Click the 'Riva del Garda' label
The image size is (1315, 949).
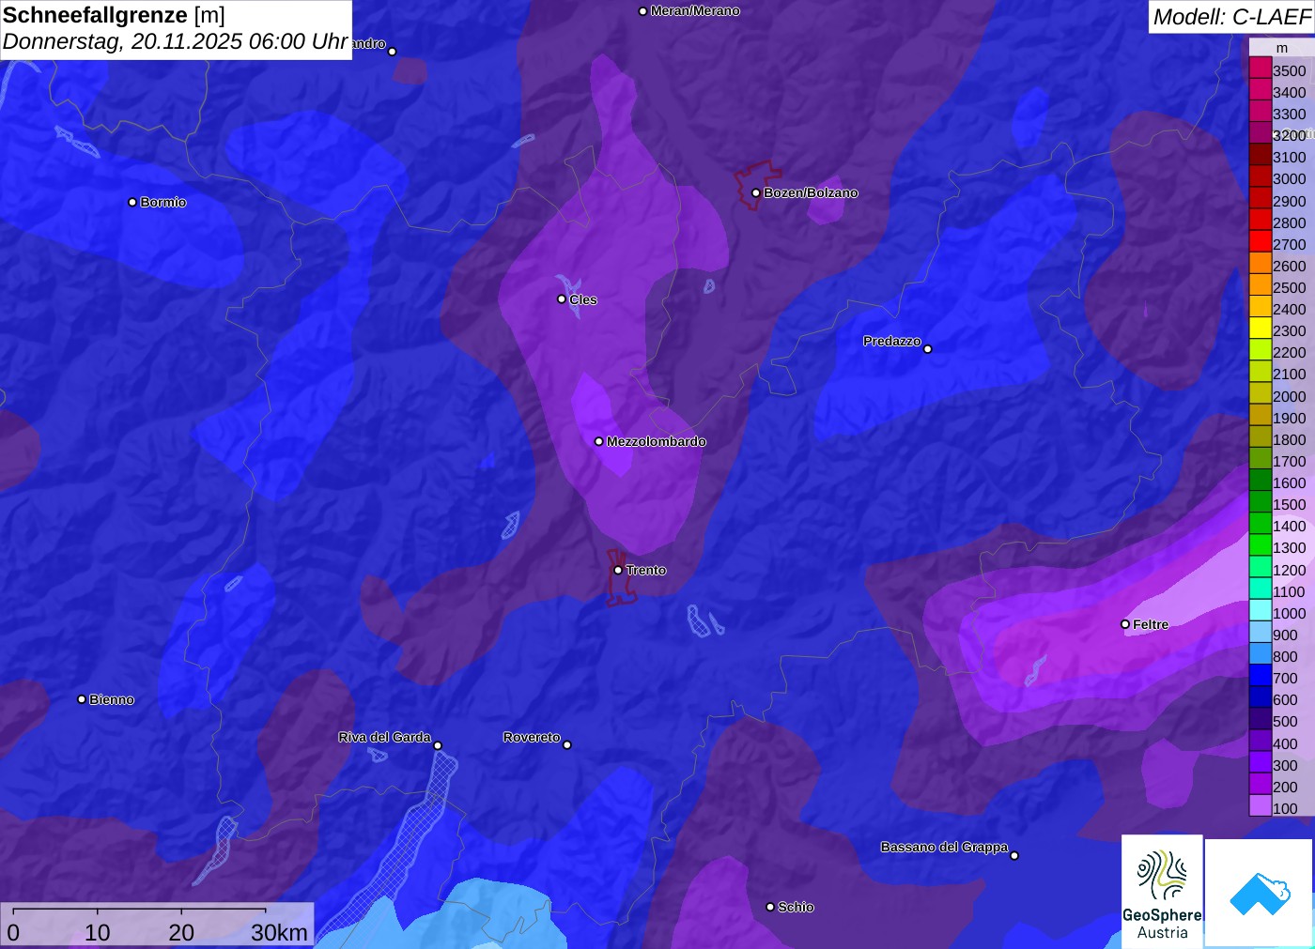(x=384, y=737)
